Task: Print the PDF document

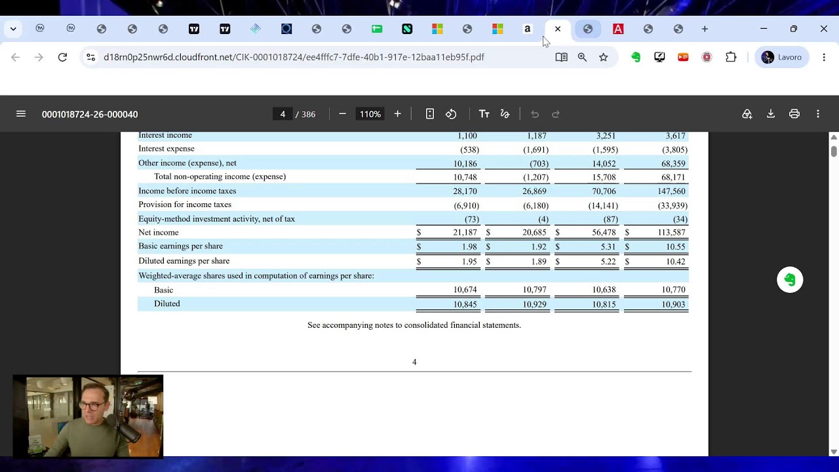Action: pos(794,114)
